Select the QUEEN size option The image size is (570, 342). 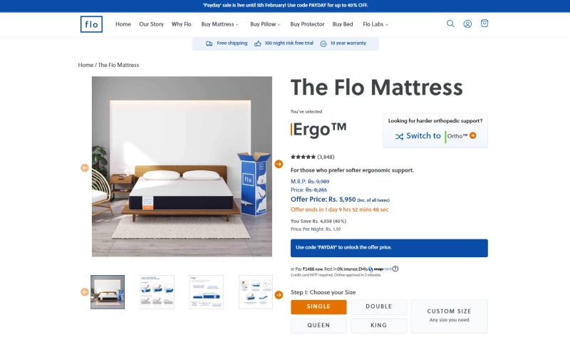click(318, 326)
